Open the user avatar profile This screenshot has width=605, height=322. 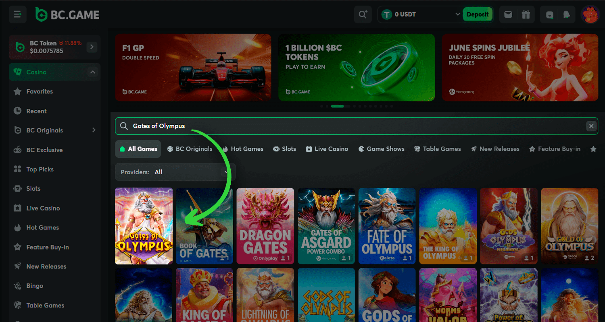tap(590, 14)
